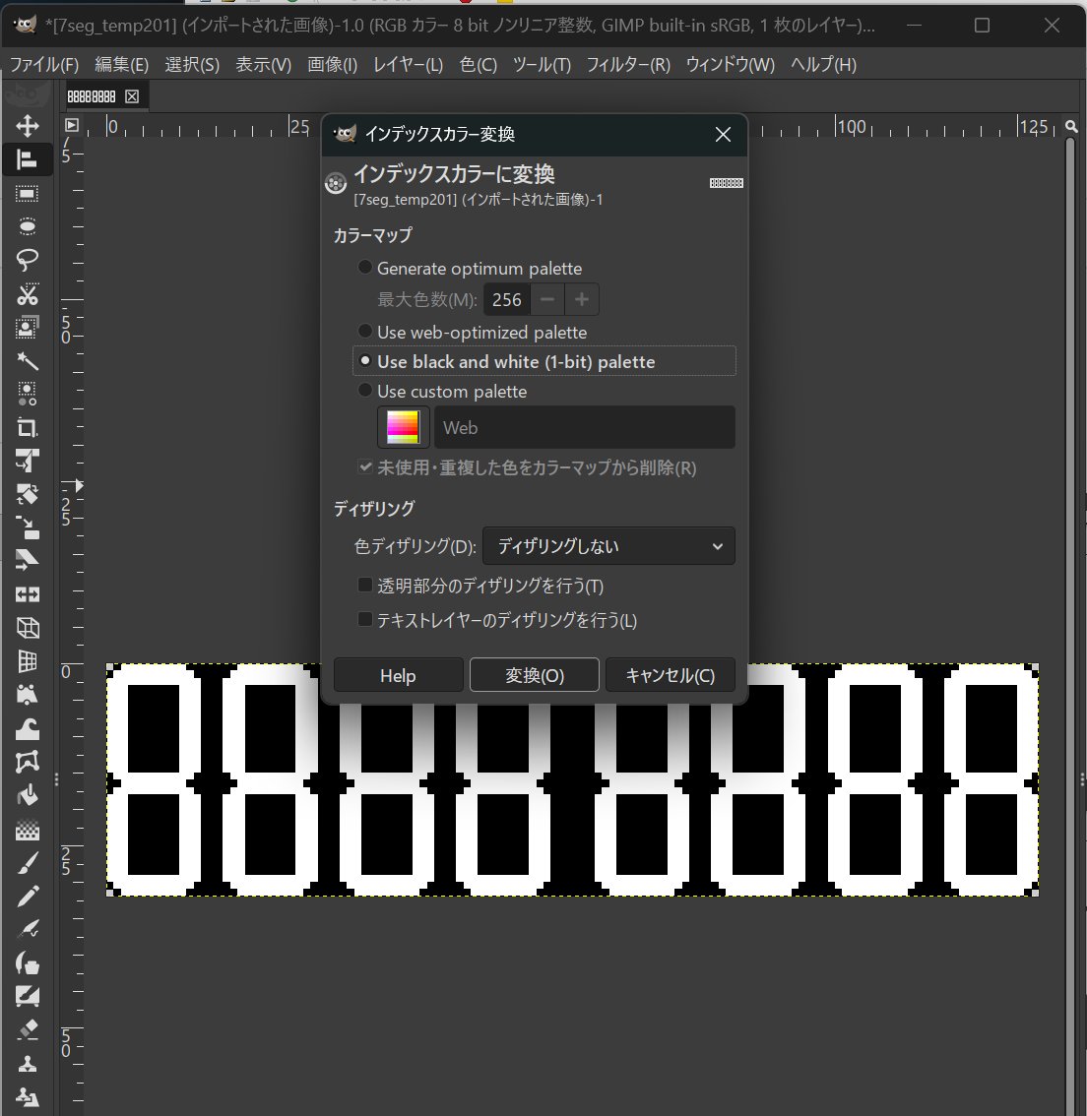Screen dimensions: 1087x1116
Task: Select the Crop tool
Action: [x=28, y=428]
